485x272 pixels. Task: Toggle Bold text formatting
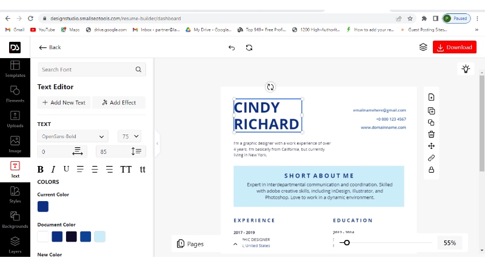(x=41, y=170)
